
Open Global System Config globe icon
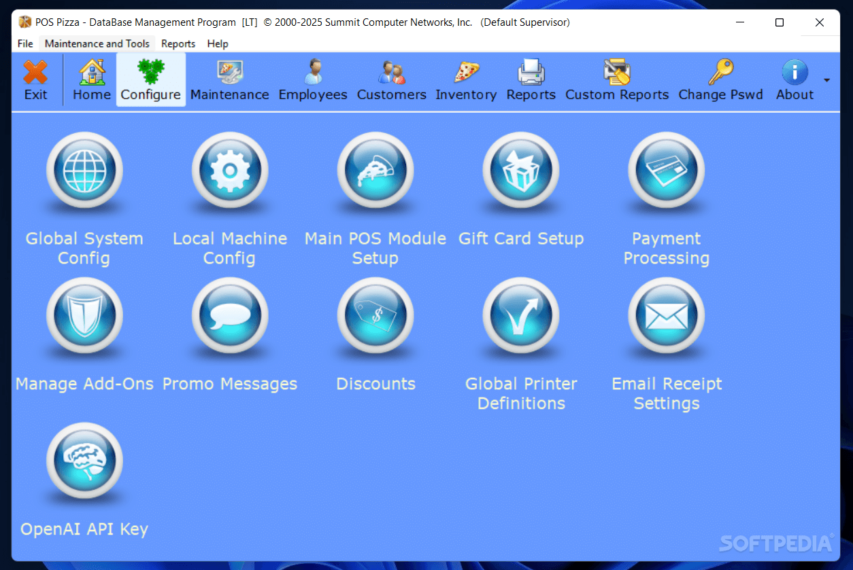coord(84,170)
